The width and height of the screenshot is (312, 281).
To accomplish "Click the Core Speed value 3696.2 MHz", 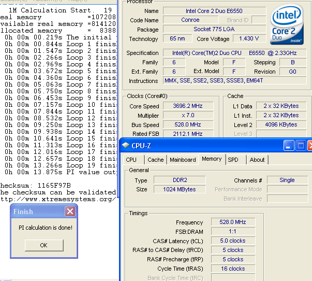I will click(188, 106).
